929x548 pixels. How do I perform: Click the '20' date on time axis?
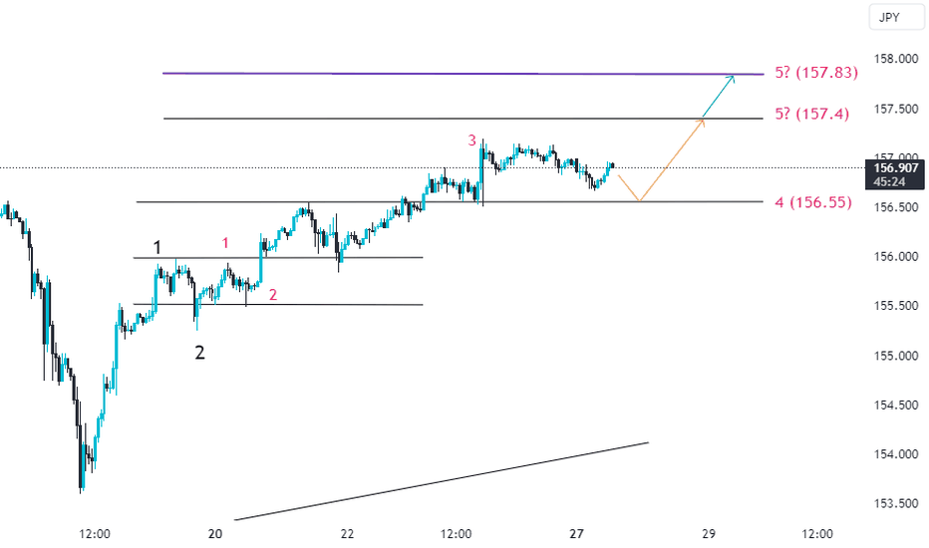tap(215, 534)
